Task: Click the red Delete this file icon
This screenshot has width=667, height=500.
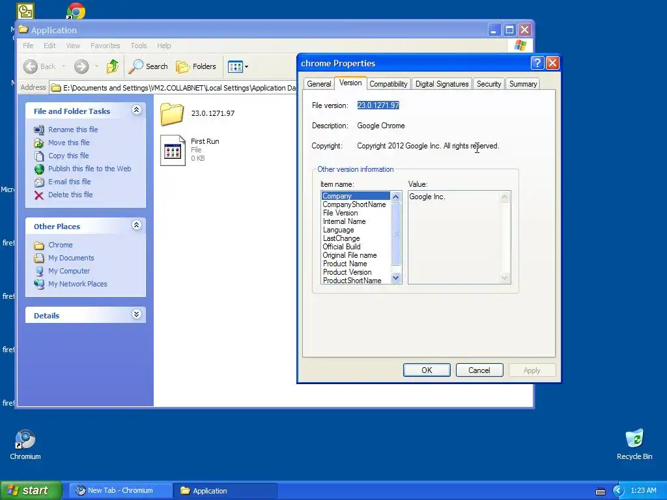Action: [38, 195]
